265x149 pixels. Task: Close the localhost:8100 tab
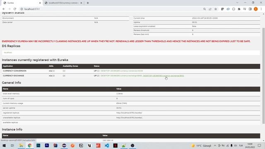coord(81,3)
